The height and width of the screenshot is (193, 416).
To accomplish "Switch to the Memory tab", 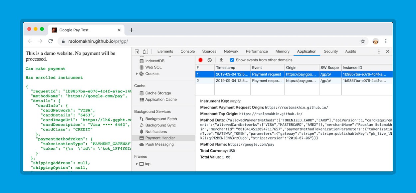I will (283, 52).
